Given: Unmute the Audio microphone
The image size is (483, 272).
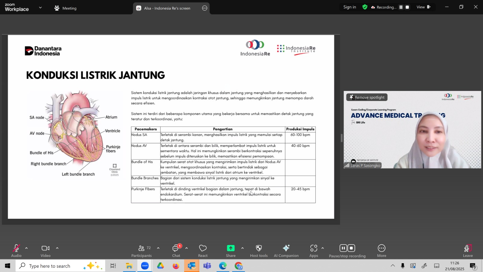Looking at the screenshot, I should point(16,248).
